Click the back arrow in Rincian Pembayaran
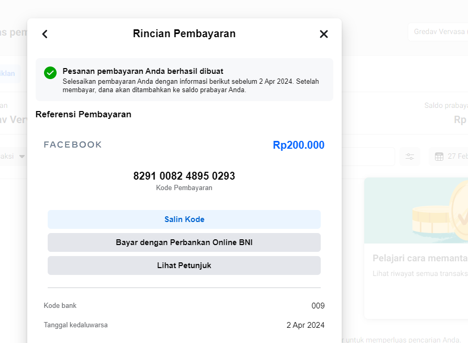This screenshot has width=468, height=343. pyautogui.click(x=45, y=34)
